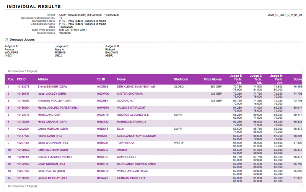Screen dimensions: 306x192
Task: Click the Studbook column header
Action: pyautogui.click(x=181, y=79)
